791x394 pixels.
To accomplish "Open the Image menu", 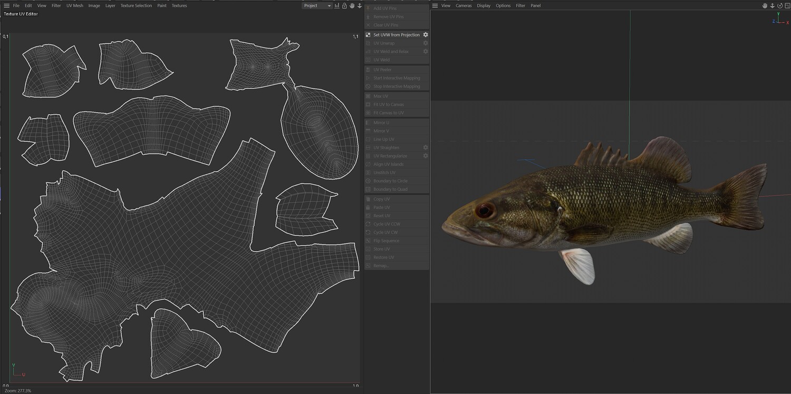I will 94,6.
